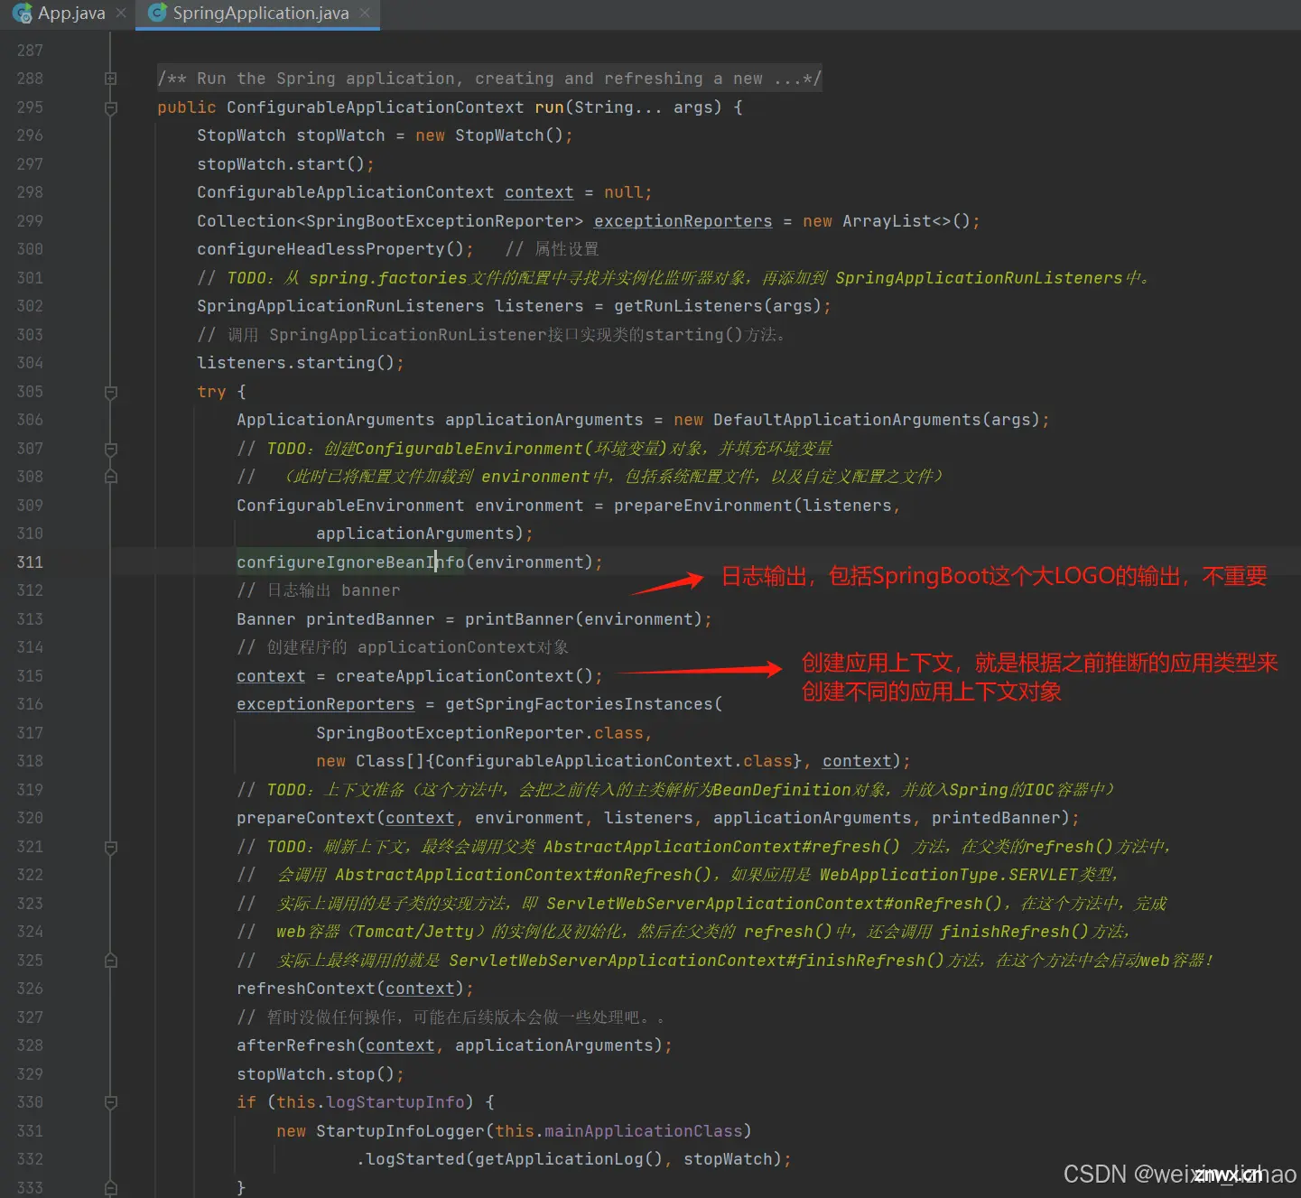The width and height of the screenshot is (1301, 1198).
Task: Click the 'try' keyword on line 305
Action: pyautogui.click(x=211, y=392)
